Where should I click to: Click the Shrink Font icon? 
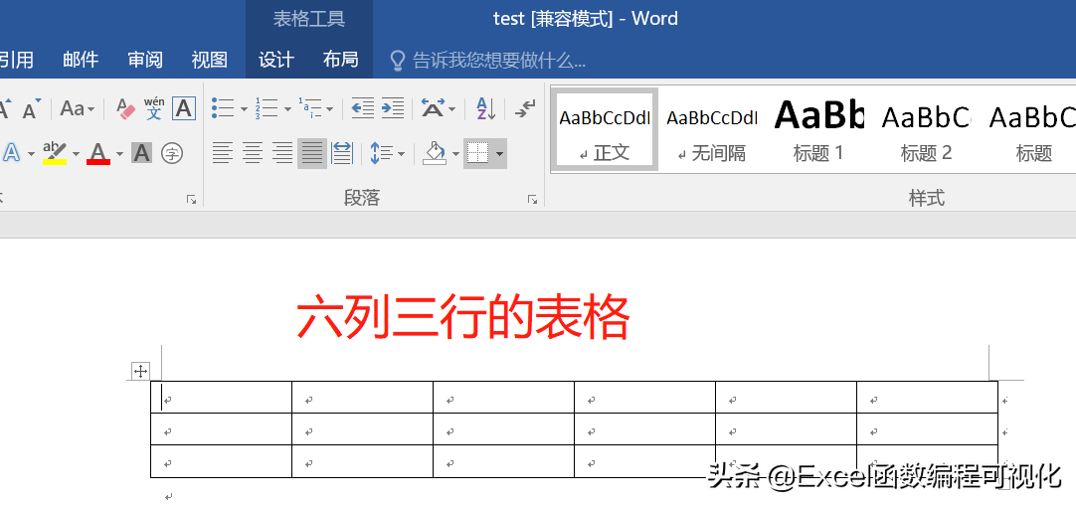(x=31, y=108)
